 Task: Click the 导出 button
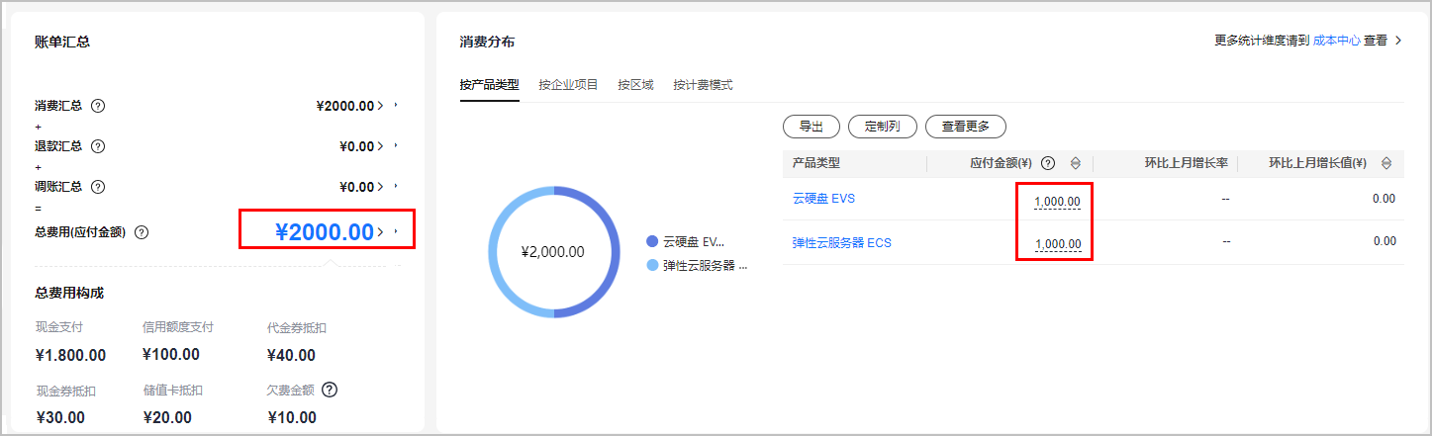point(811,127)
